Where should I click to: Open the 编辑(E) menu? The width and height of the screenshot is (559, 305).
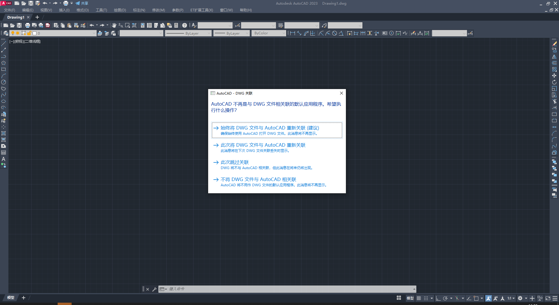[x=28, y=10]
